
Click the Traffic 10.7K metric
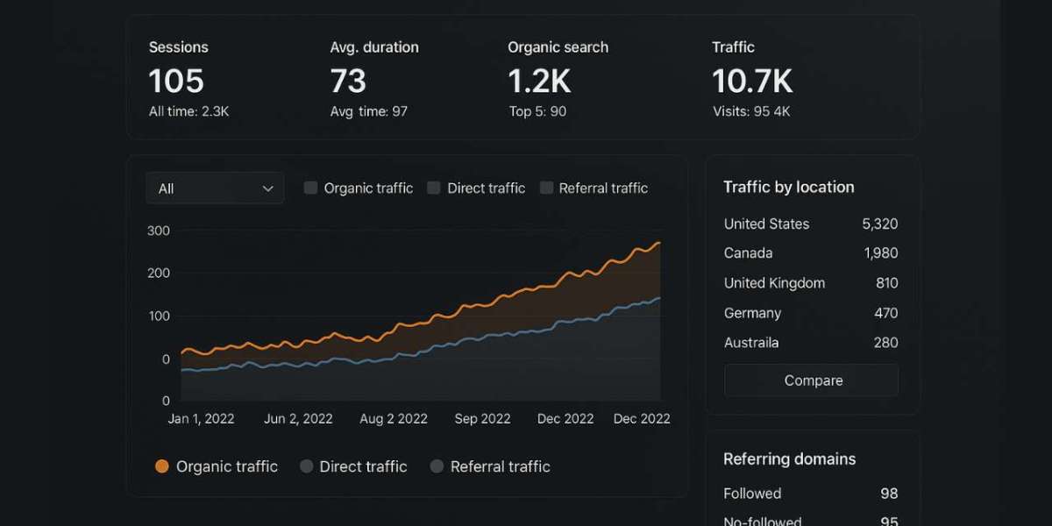[752, 82]
